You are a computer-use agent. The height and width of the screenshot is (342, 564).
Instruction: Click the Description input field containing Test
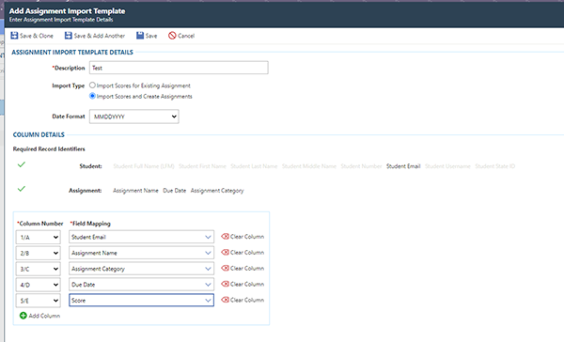pos(179,68)
